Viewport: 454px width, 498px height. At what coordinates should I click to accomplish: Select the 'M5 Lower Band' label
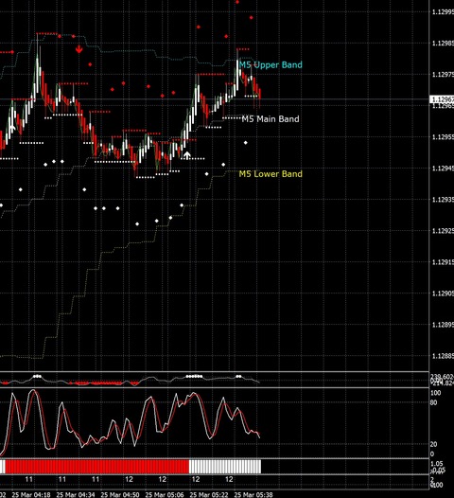coord(271,173)
